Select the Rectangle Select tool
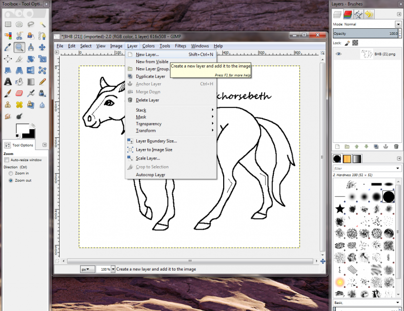 click(8, 24)
